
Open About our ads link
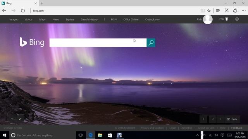point(206,128)
